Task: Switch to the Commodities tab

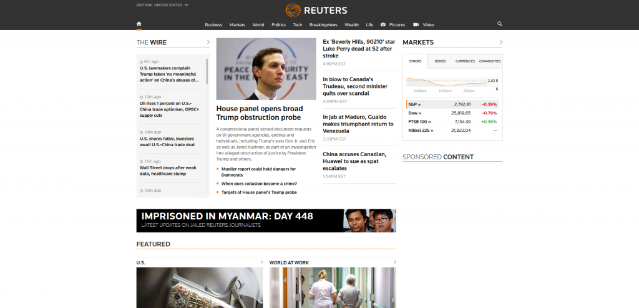Action: click(490, 61)
